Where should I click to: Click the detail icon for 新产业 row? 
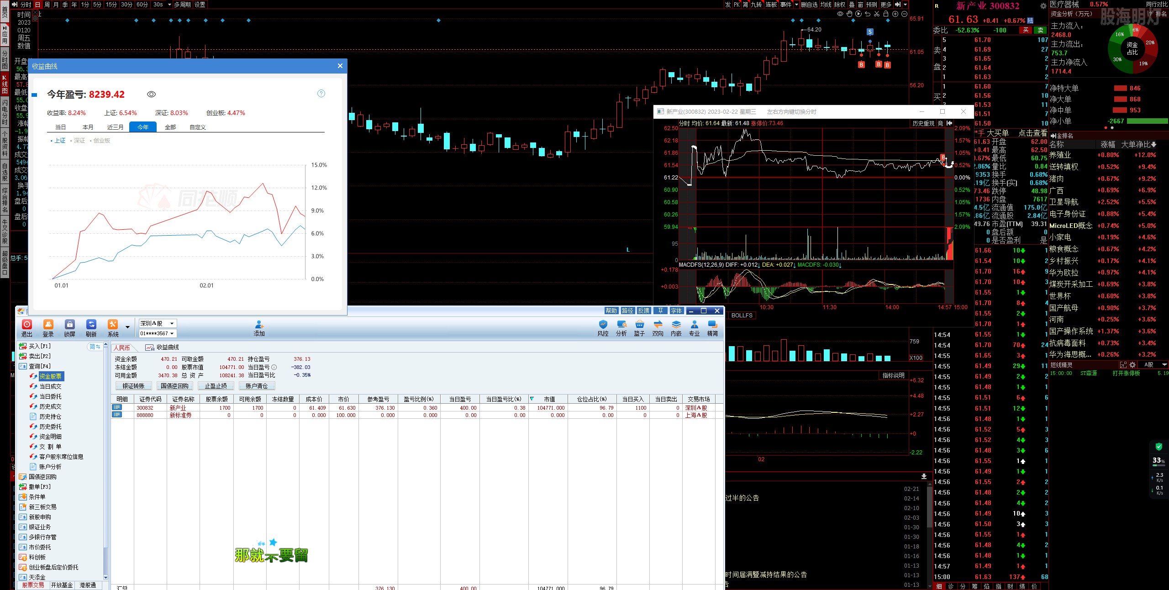click(117, 407)
